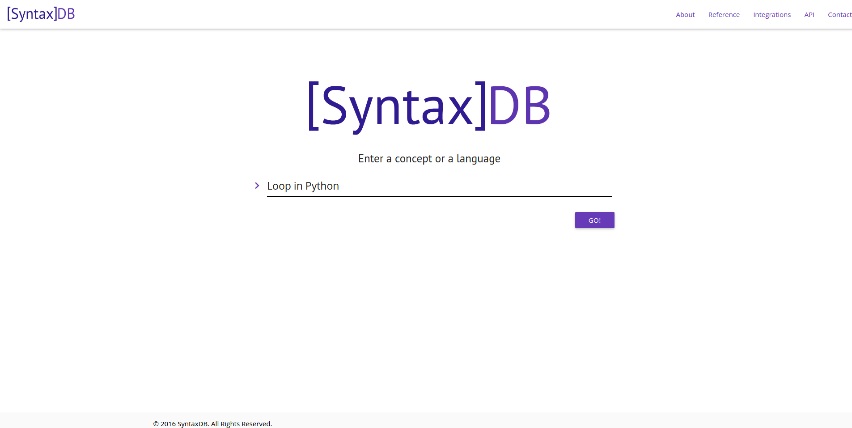852x428 pixels.
Task: Open the About page
Action: click(x=685, y=15)
